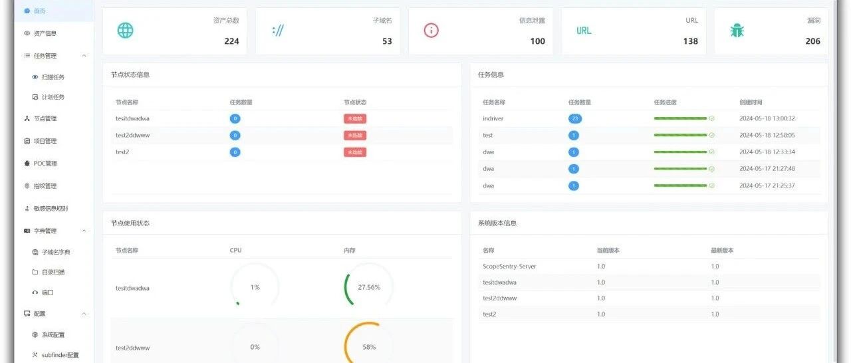
Task: Click the 节点使用状态 panel title
Action: (x=130, y=223)
